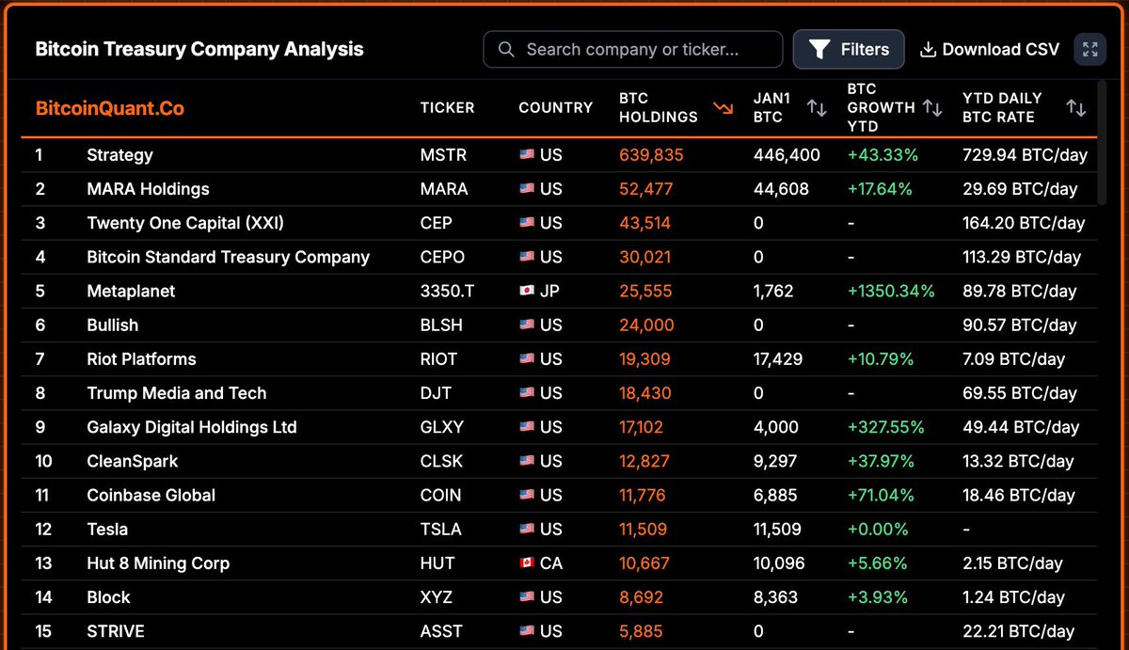Click the XYZ ticker cell
The image size is (1129, 650).
pos(437,597)
